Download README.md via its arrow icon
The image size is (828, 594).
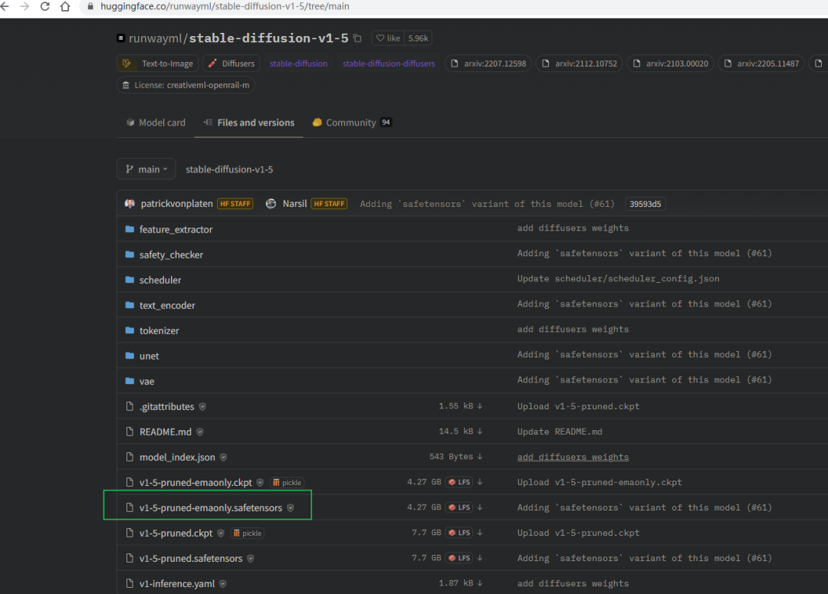click(479, 432)
